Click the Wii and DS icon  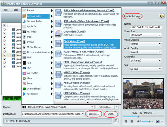(24, 73)
